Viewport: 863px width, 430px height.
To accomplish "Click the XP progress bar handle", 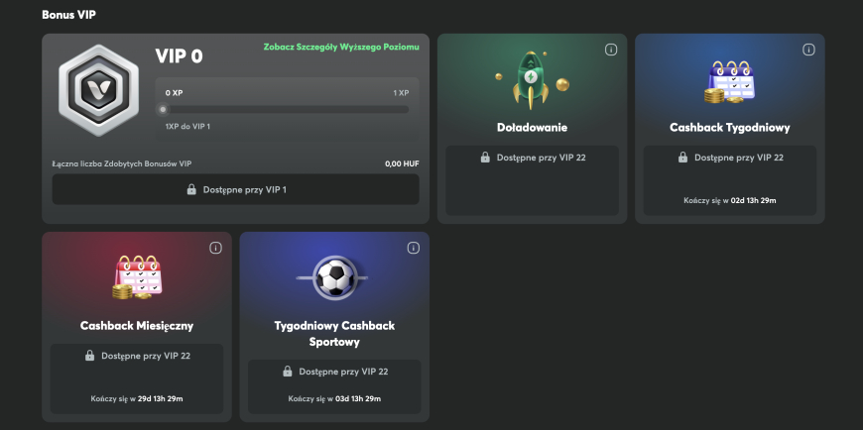I will click(163, 109).
